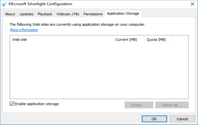Go to the Webcam / Mic tab
The height and width of the screenshot is (125, 198).
(68, 14)
